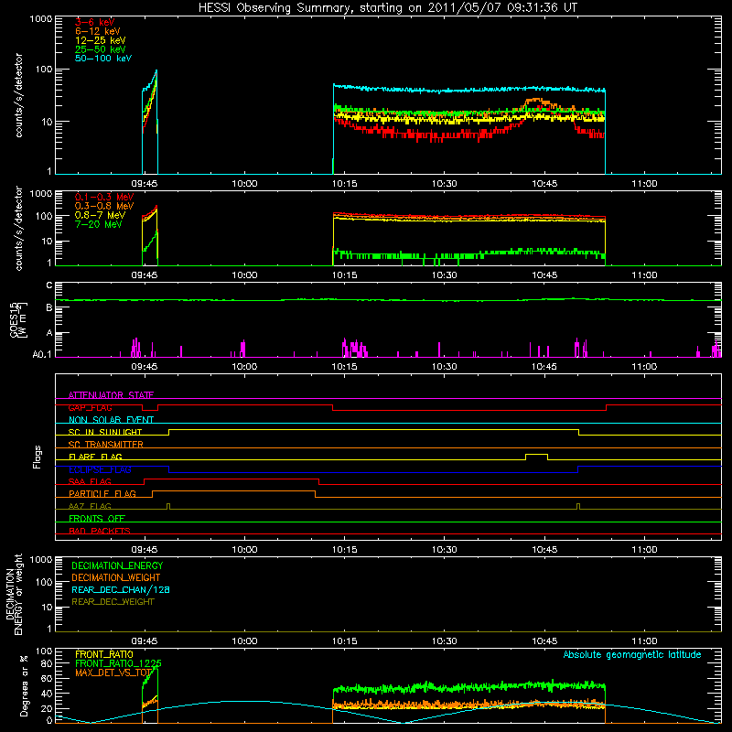The image size is (732, 732).
Task: Click the FRONT_RATIO_1225 legend label
Action: point(118,663)
